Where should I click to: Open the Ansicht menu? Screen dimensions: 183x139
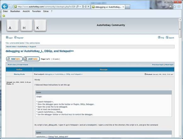tap(26, 11)
